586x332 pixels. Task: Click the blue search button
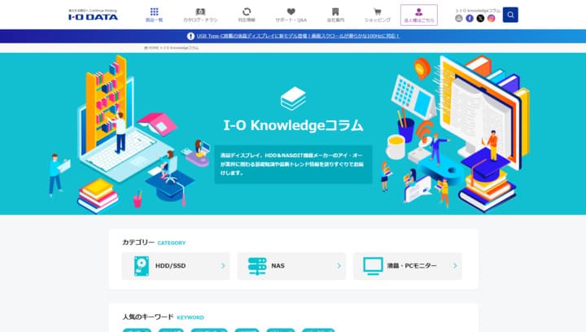pyautogui.click(x=510, y=15)
